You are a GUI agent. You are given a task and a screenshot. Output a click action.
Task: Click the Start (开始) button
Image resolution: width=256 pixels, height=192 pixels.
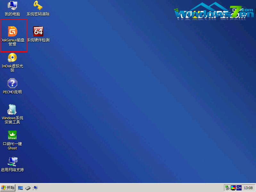pyautogui.click(x=8, y=188)
